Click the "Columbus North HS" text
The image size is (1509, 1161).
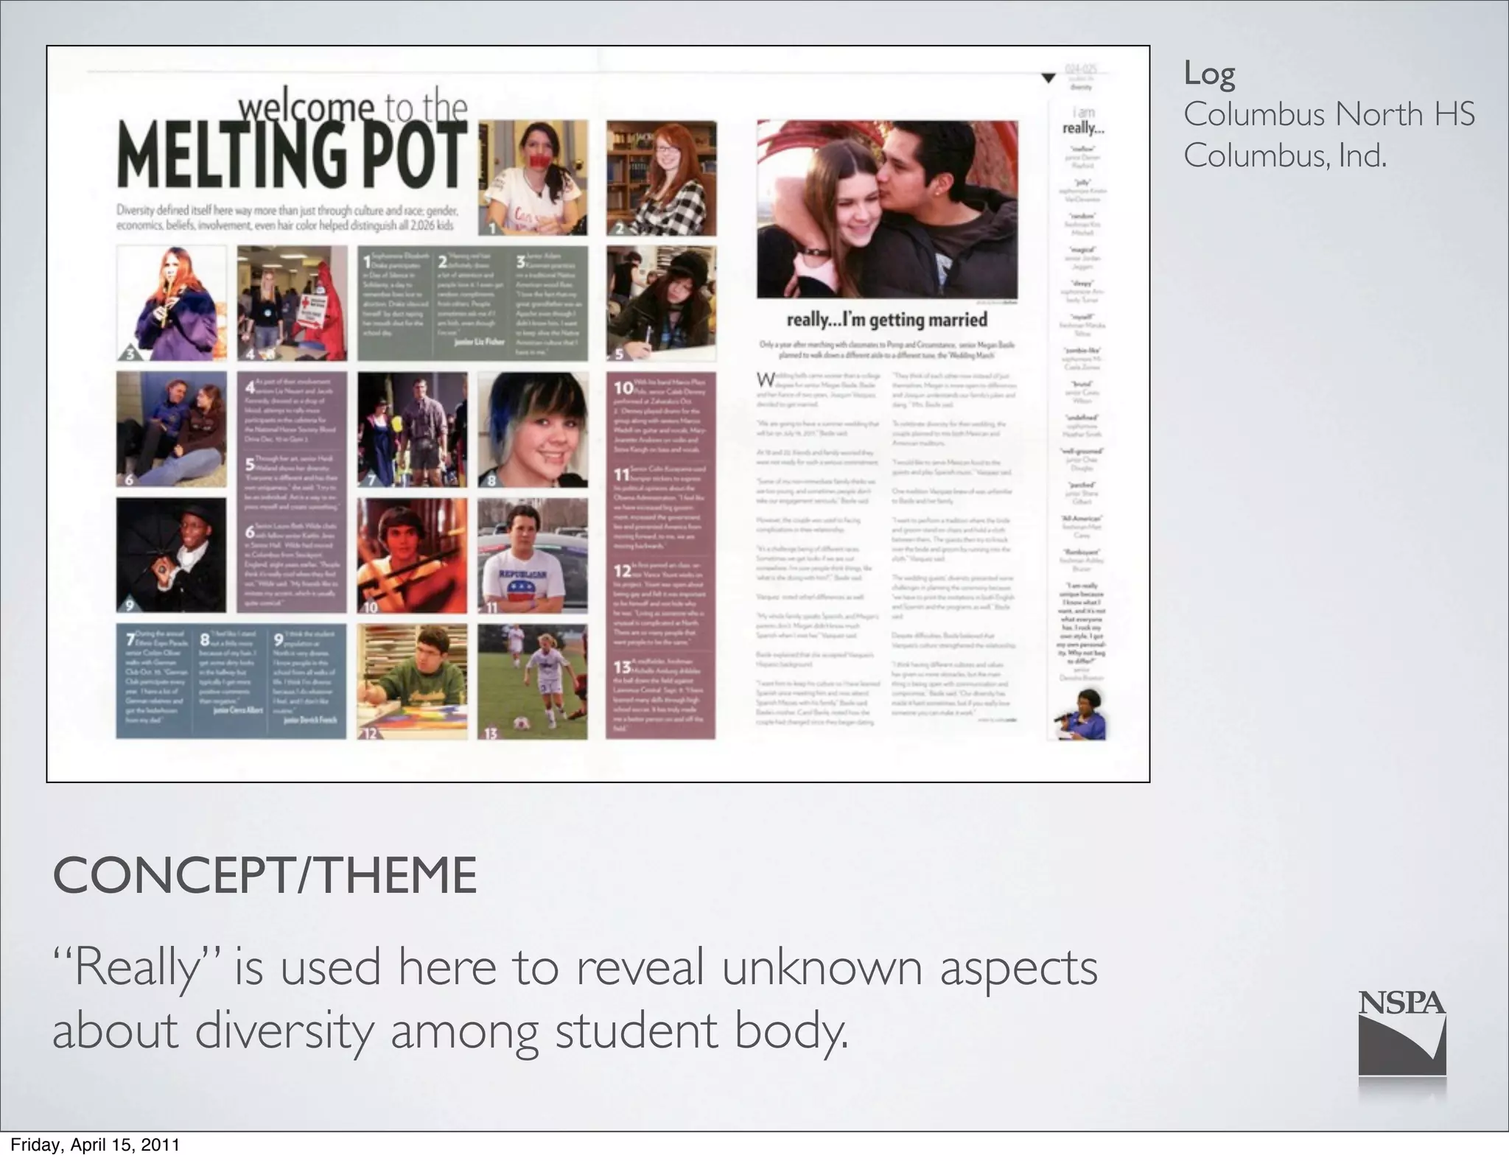(1329, 114)
